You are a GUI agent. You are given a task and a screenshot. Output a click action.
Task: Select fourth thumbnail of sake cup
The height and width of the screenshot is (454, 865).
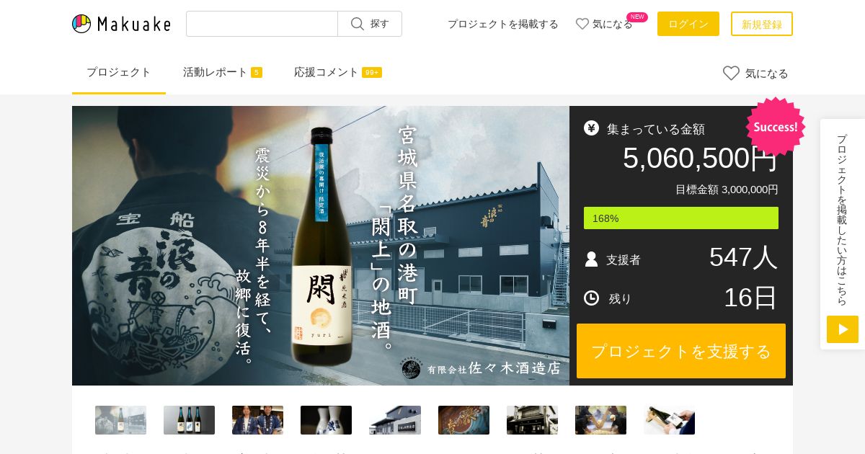coord(326,420)
